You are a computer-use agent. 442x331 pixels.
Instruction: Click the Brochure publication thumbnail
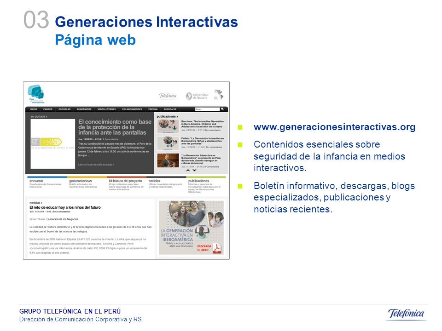click(168, 126)
